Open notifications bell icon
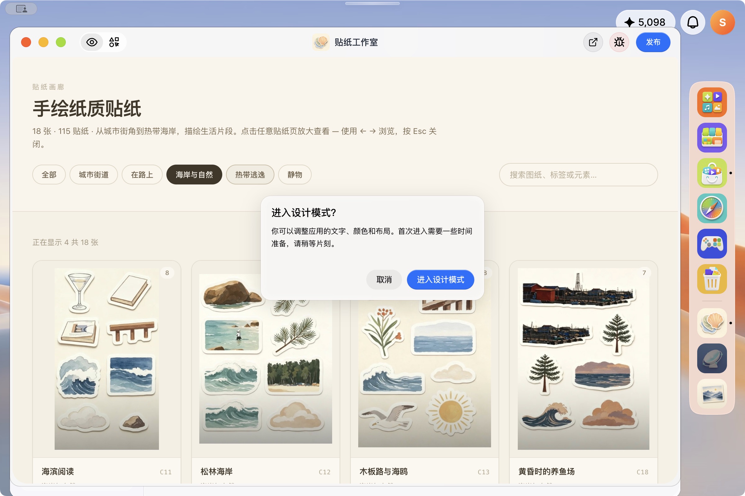The width and height of the screenshot is (745, 496). [693, 22]
